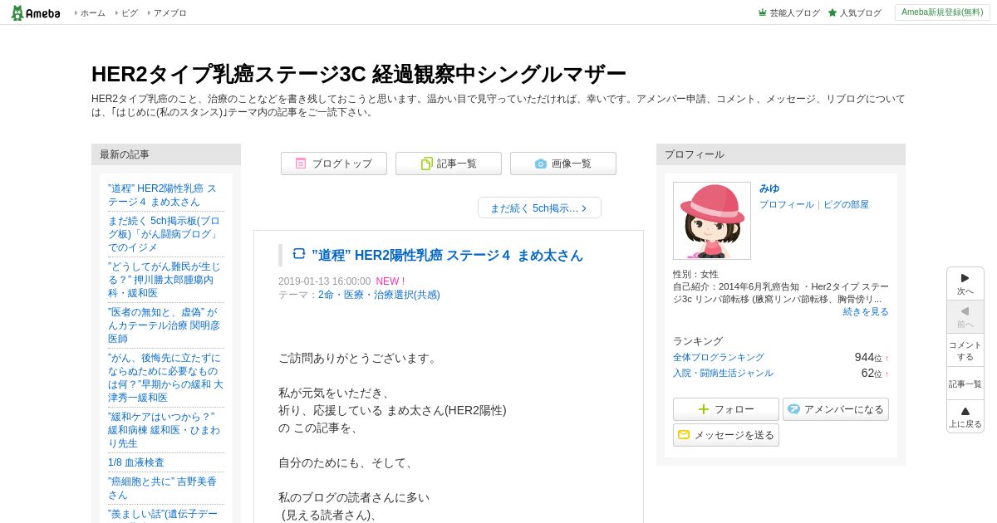
Task: Open sidebar article 1/8 血液検査
Action: point(136,462)
